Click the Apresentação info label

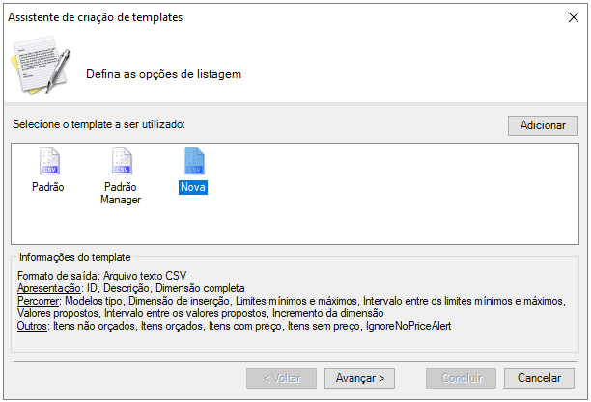[x=52, y=288]
